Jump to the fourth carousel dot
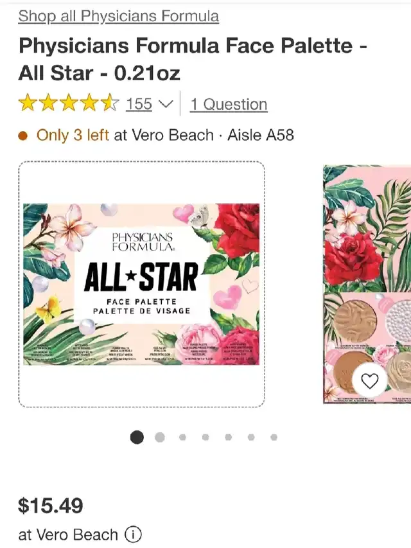The image size is (411, 548). pos(205,437)
